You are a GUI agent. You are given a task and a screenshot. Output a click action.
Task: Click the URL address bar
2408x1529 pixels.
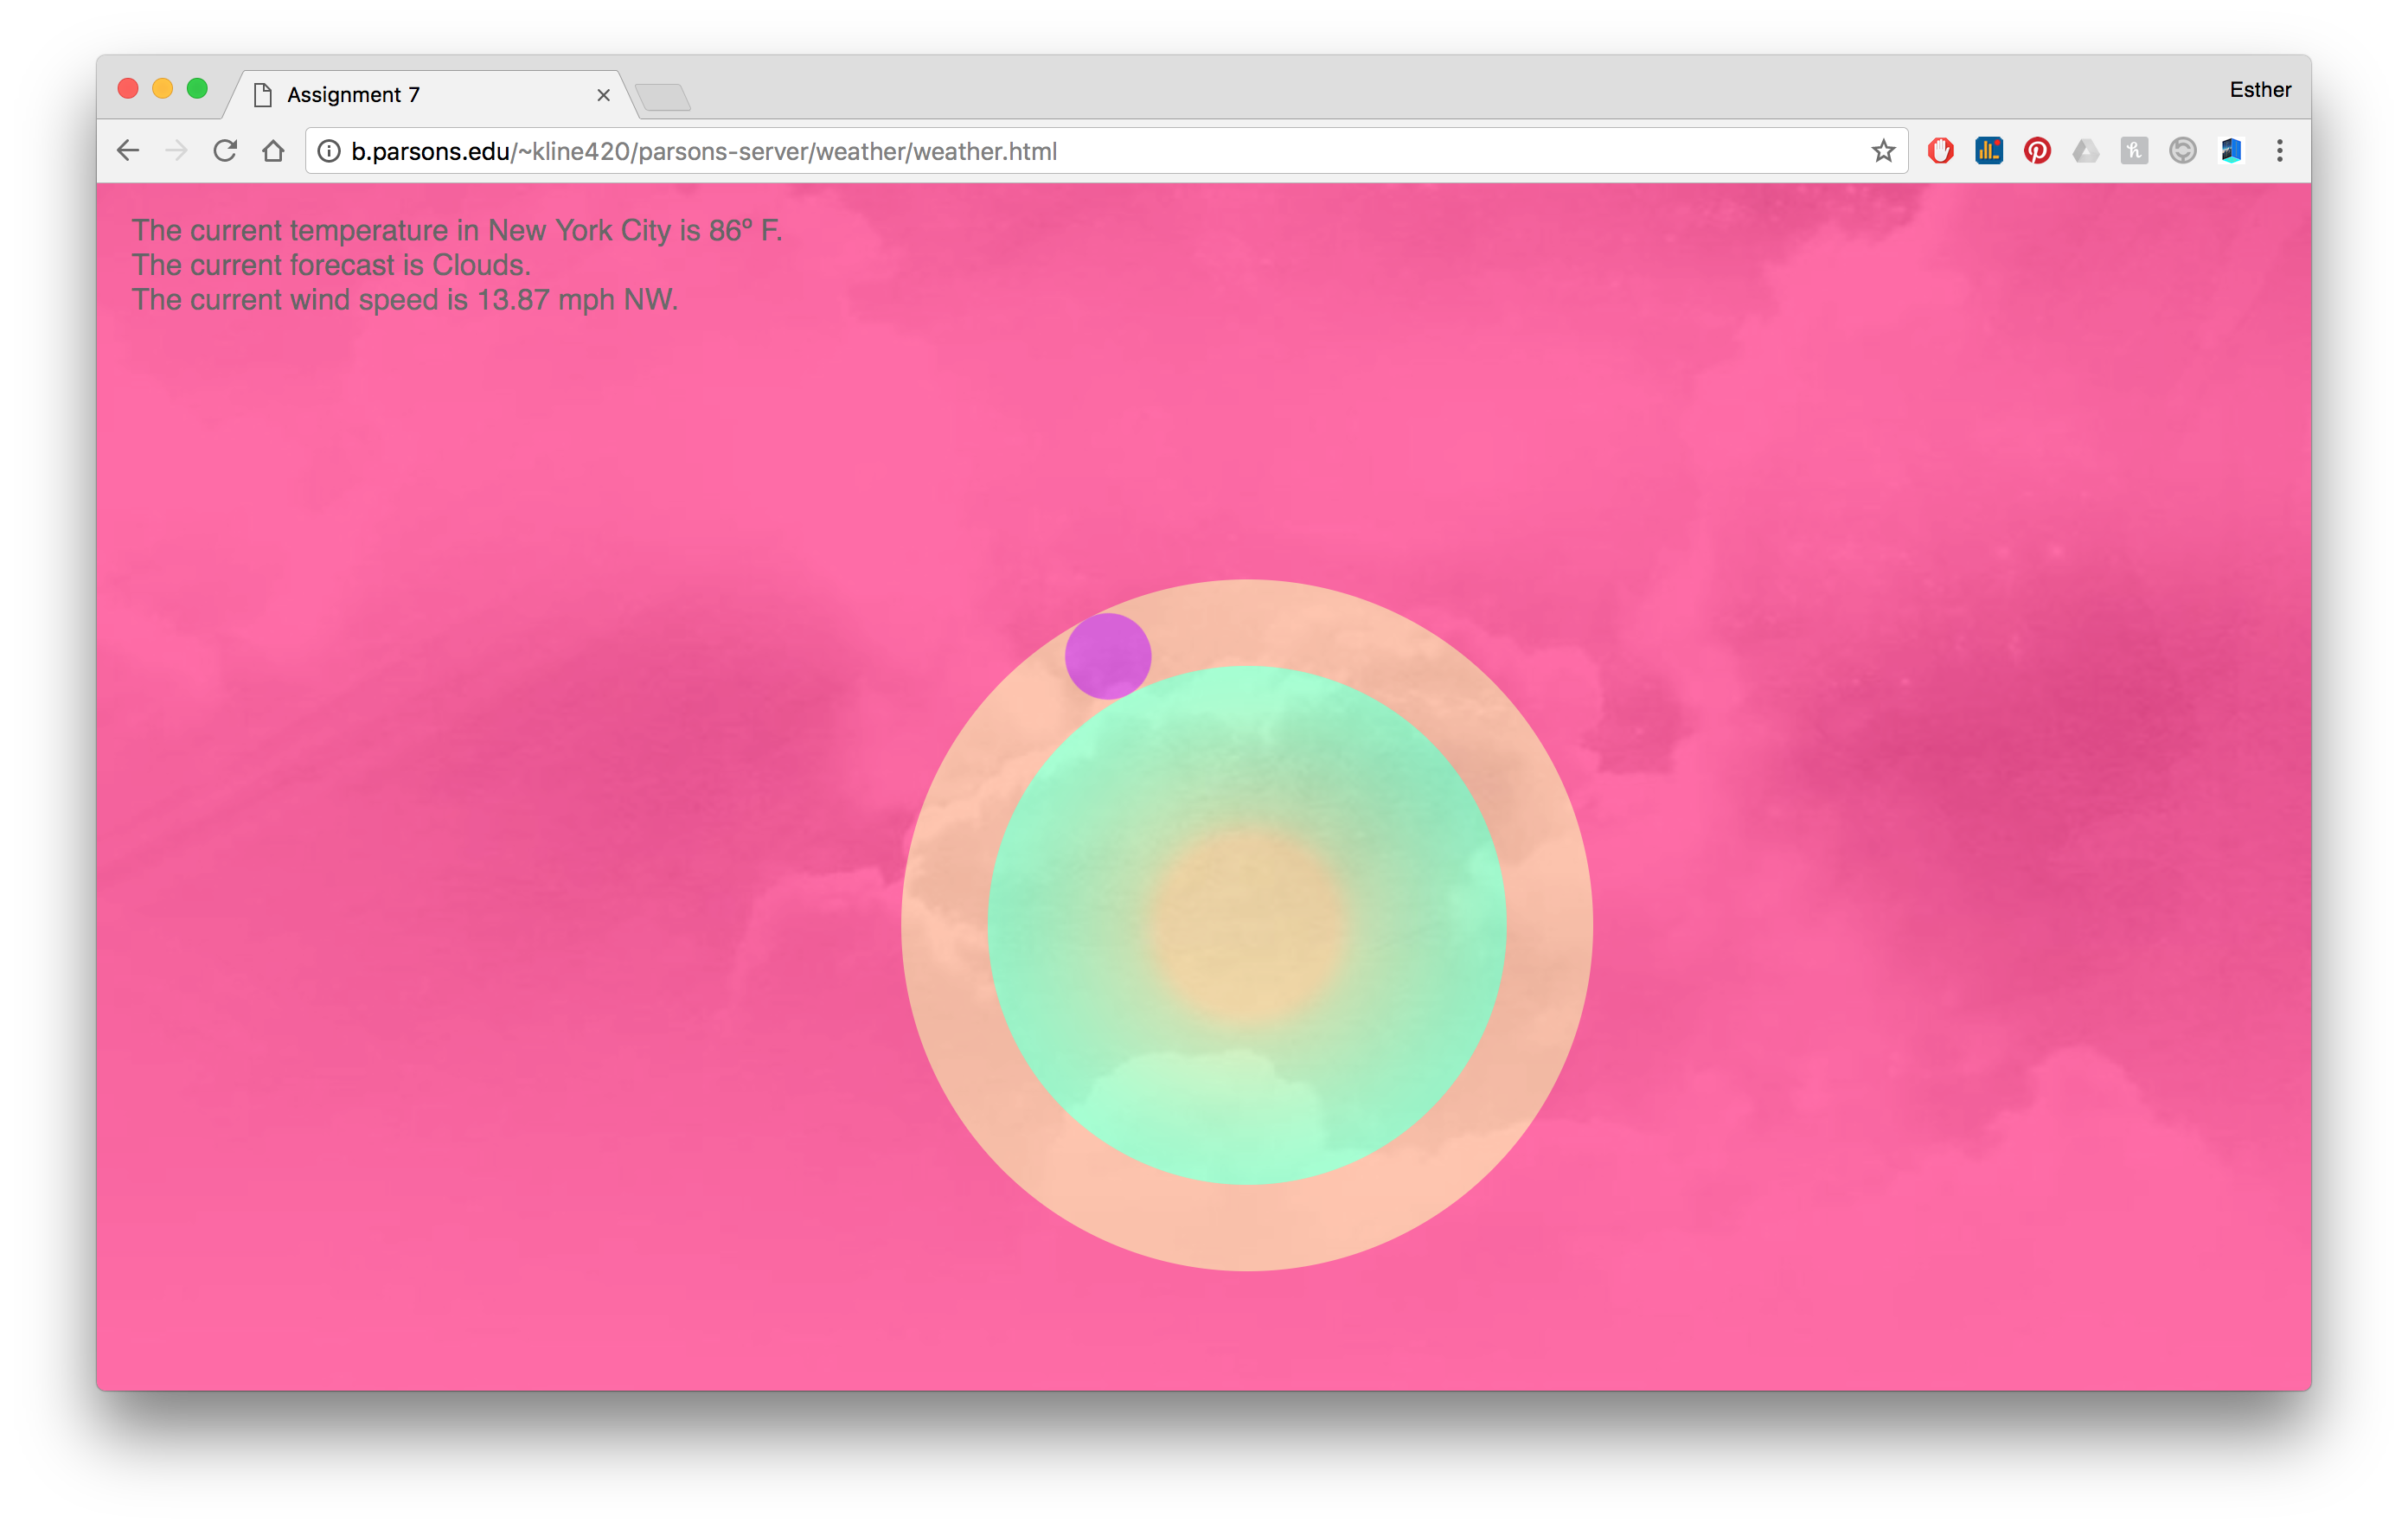point(1000,151)
